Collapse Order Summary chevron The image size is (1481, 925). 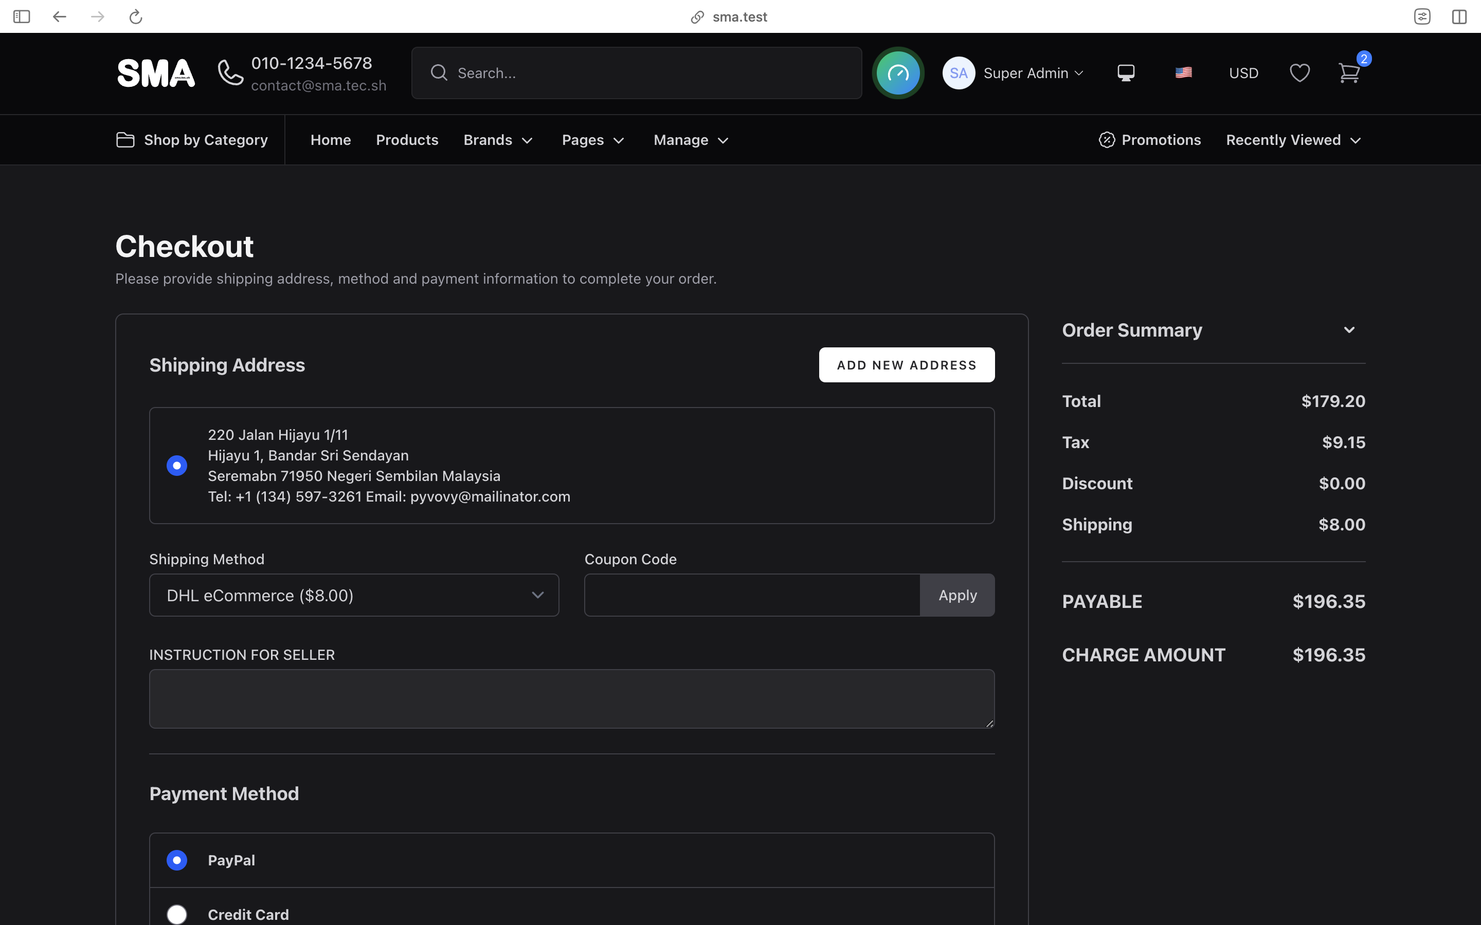(1349, 330)
